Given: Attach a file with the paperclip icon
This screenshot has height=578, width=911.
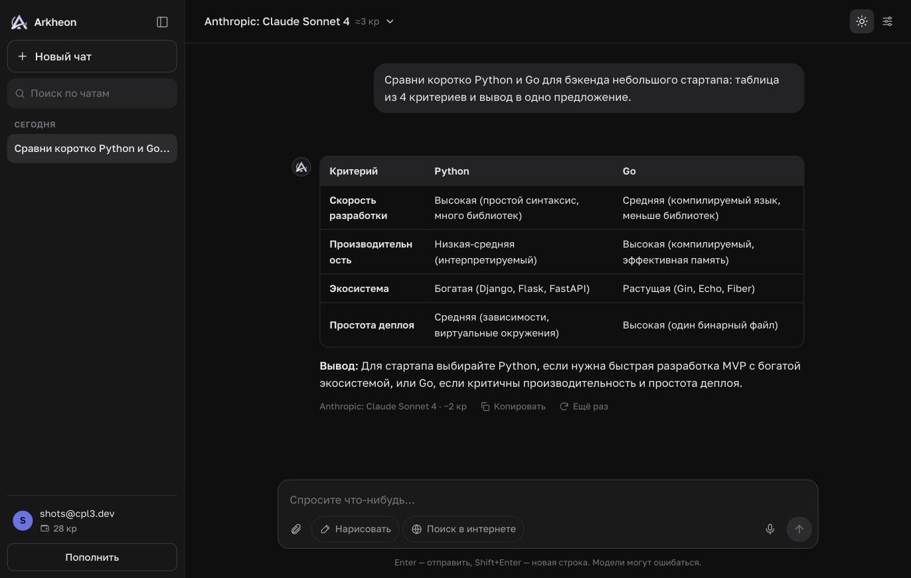Looking at the screenshot, I should [x=296, y=529].
